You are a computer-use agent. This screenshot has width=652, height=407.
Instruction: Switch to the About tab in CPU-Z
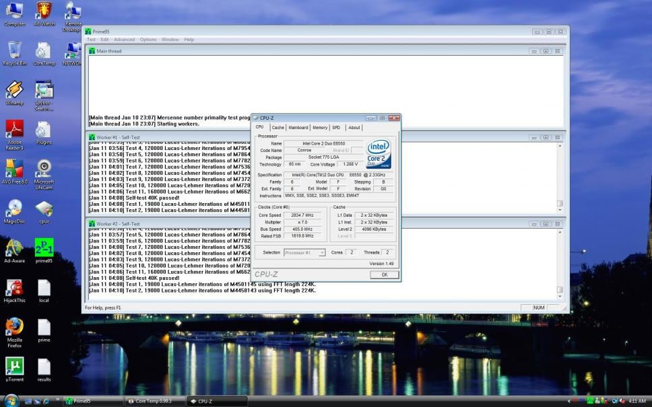pos(354,128)
